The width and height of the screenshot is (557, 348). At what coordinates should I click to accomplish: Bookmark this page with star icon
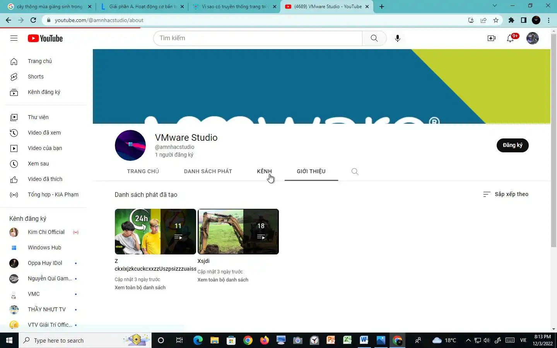pyautogui.click(x=496, y=20)
